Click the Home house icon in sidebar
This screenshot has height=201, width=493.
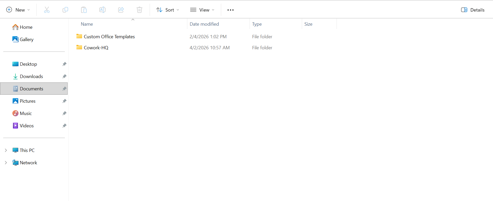coord(15,27)
